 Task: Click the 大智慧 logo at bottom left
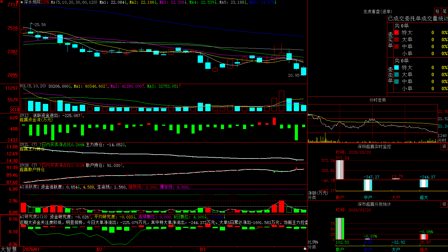9,249
